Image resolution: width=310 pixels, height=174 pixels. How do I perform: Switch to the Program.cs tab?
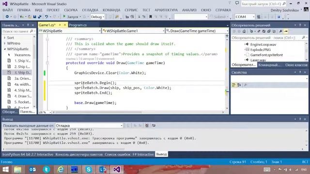[x=77, y=25]
